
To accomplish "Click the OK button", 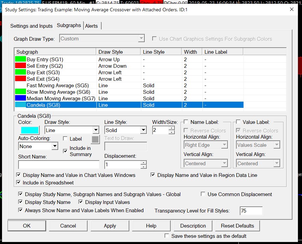I will pos(27,226).
